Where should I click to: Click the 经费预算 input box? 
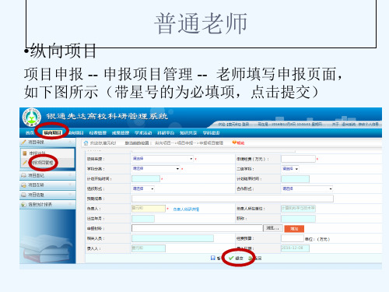(x=293, y=238)
